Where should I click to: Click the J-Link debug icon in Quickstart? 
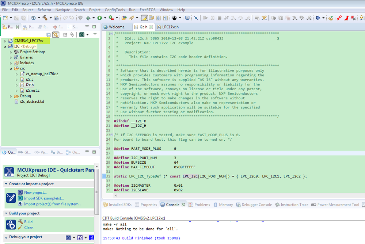tap(92, 238)
